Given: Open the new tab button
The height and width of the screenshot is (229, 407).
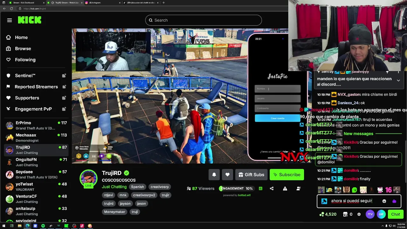Looking at the screenshot, I should tap(163, 3).
